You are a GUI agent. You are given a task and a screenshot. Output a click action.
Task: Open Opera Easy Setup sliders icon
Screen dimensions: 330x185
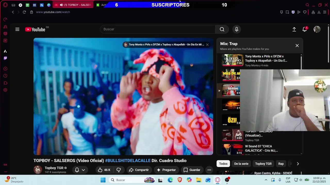click(325, 12)
